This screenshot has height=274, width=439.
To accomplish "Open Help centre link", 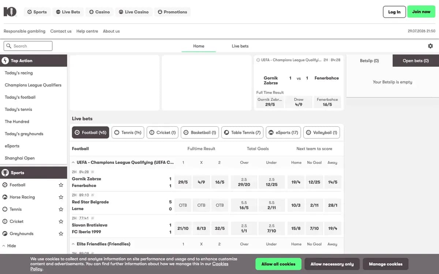I will coord(87,31).
